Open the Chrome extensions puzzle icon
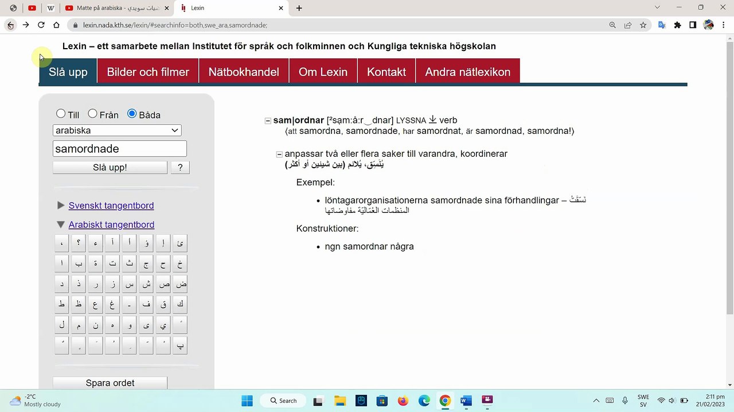This screenshot has width=734, height=412. coord(678,25)
